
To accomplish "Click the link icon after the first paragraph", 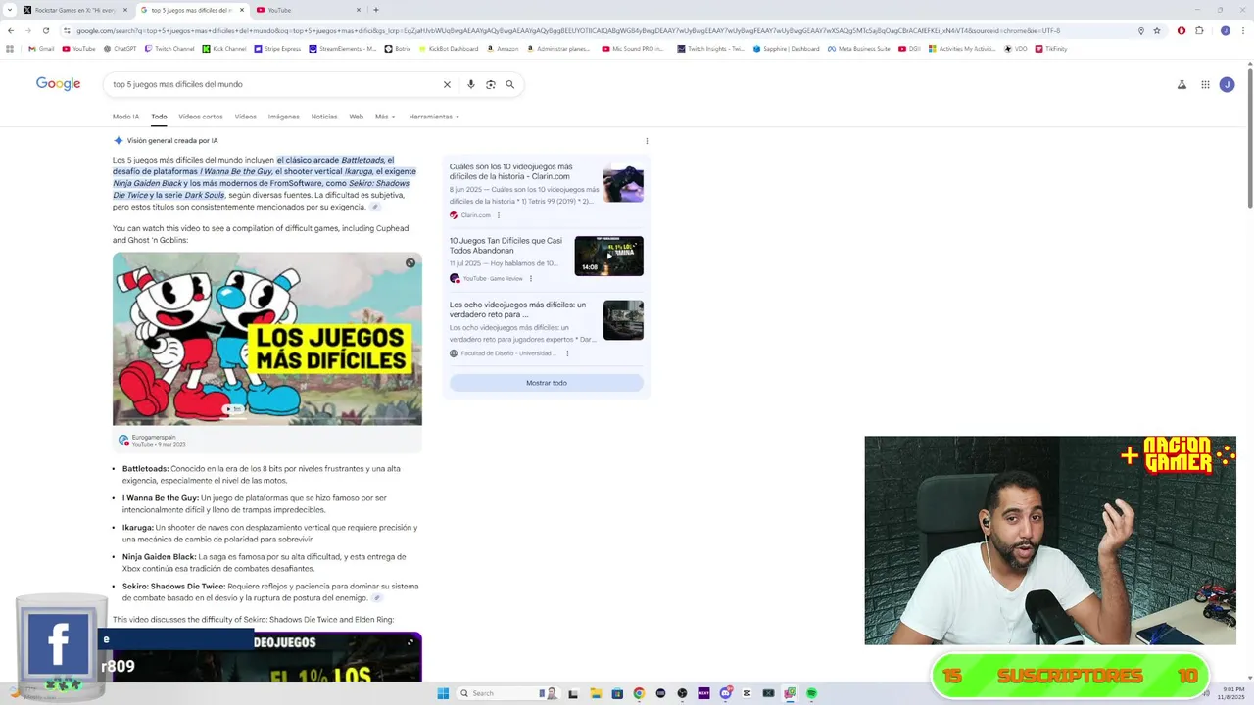I will pyautogui.click(x=375, y=207).
